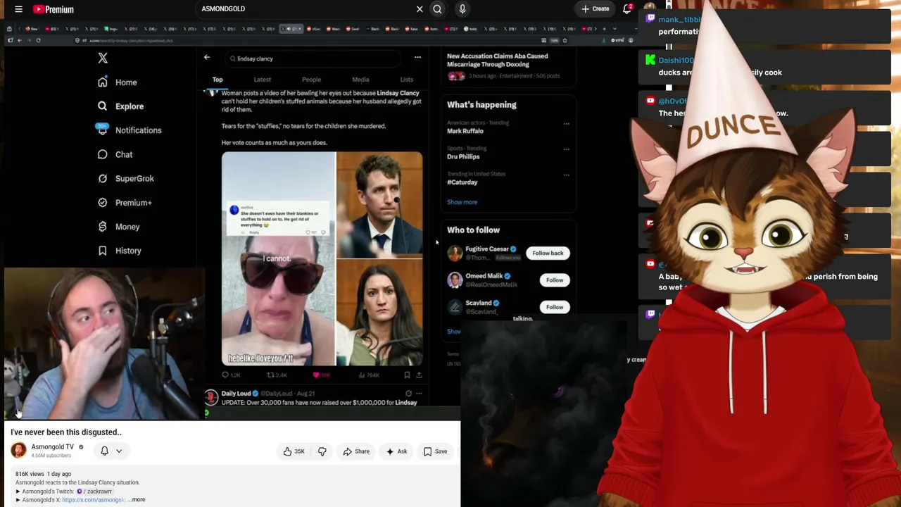This screenshot has width=901, height=507.
Task: Switch to the People tab
Action: (x=311, y=80)
